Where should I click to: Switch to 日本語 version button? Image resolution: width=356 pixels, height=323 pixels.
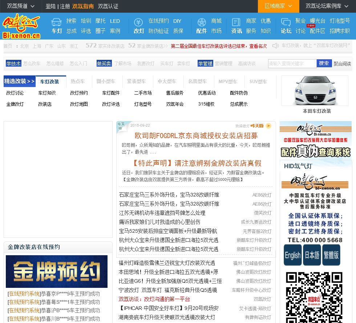point(312,255)
